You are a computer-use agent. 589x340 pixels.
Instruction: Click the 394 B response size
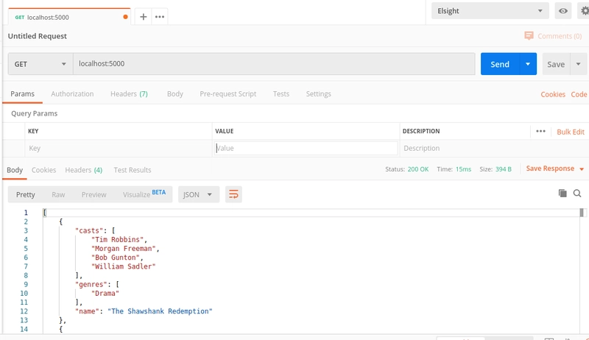pos(504,169)
